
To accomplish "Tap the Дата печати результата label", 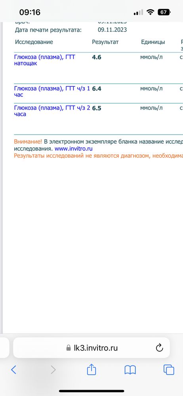I will tap(48, 30).
